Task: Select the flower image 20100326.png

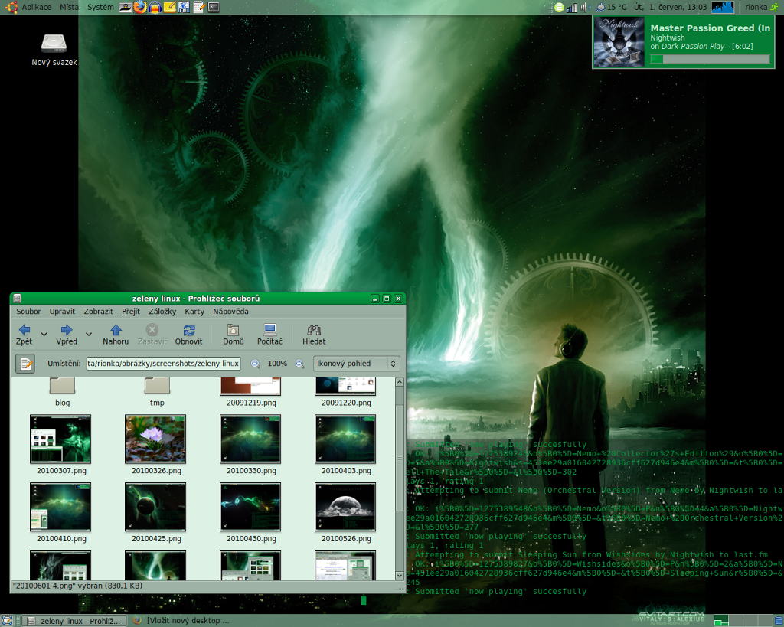Action: point(156,445)
